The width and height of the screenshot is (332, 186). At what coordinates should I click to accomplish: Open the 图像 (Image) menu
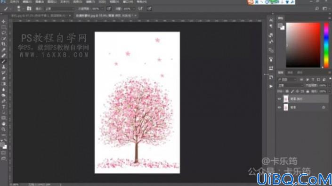(40, 2)
